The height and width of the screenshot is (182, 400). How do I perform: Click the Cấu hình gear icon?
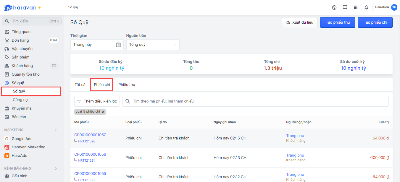(x=7, y=176)
